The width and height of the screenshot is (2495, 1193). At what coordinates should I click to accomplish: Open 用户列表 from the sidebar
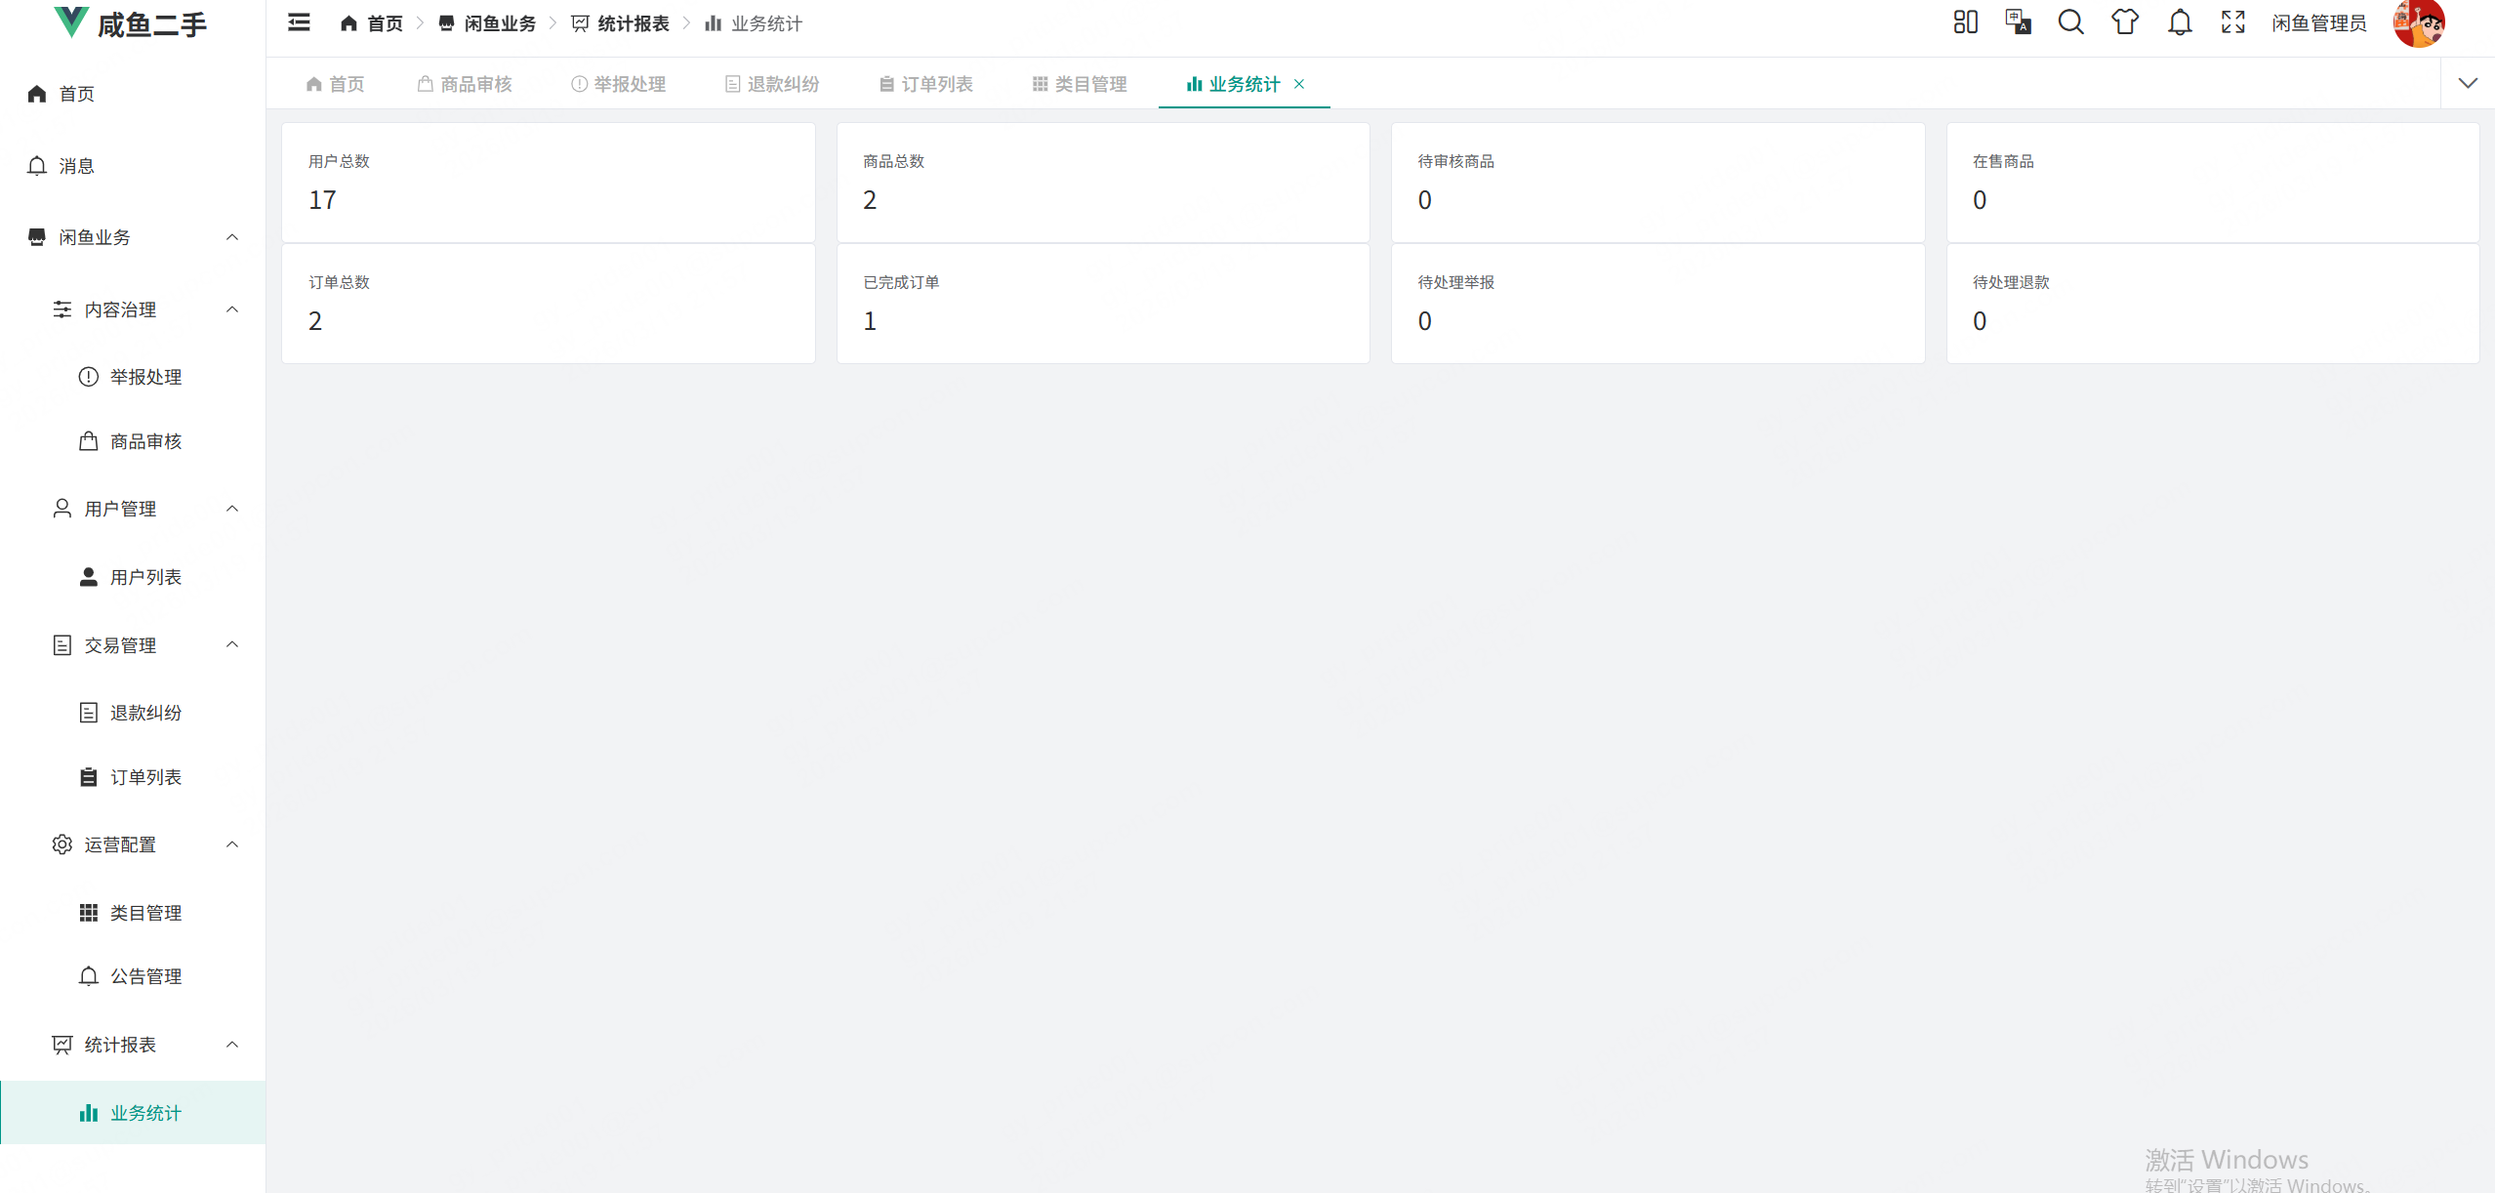(146, 576)
